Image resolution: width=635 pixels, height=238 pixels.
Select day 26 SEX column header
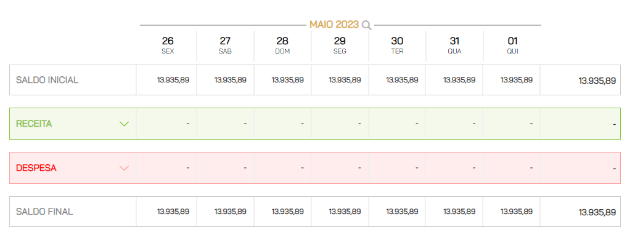point(168,46)
